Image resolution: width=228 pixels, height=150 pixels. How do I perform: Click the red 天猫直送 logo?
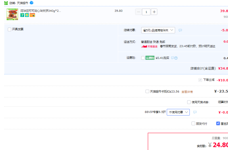coord(149,47)
